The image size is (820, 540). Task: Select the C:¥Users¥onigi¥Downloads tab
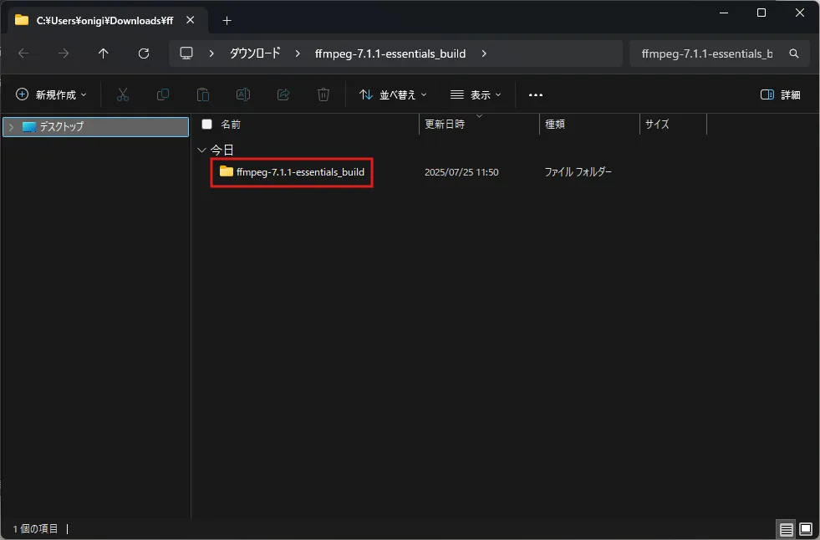click(104, 20)
